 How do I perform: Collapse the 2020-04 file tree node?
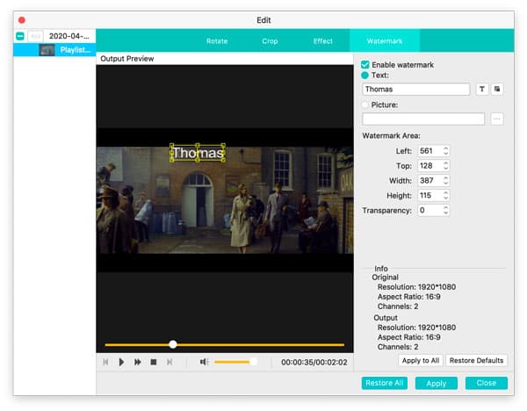pos(20,36)
